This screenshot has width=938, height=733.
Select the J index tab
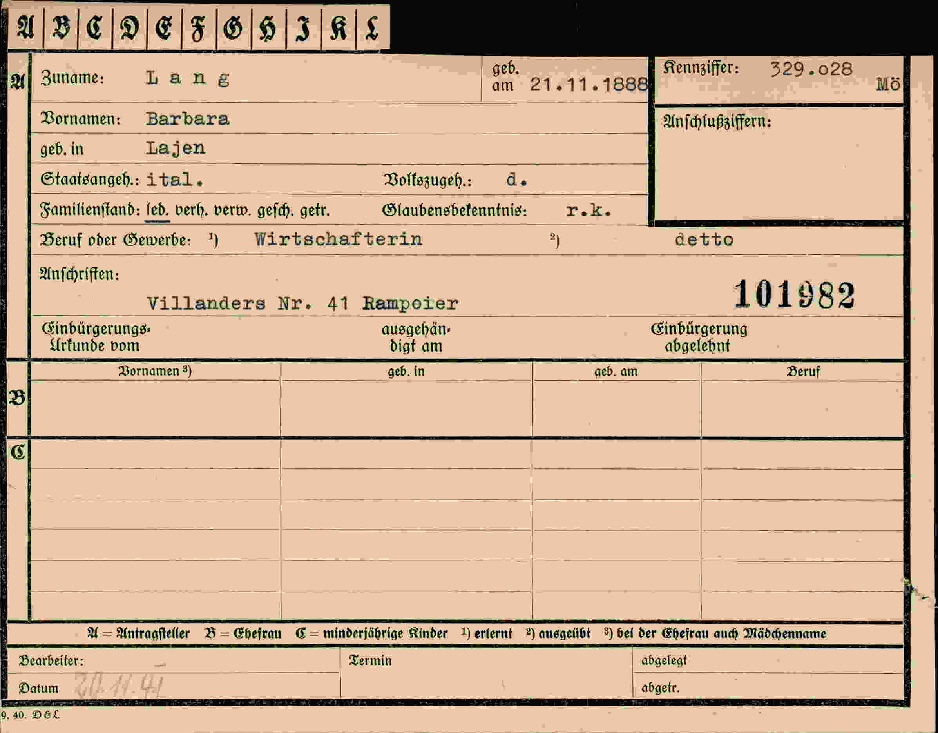click(x=304, y=27)
